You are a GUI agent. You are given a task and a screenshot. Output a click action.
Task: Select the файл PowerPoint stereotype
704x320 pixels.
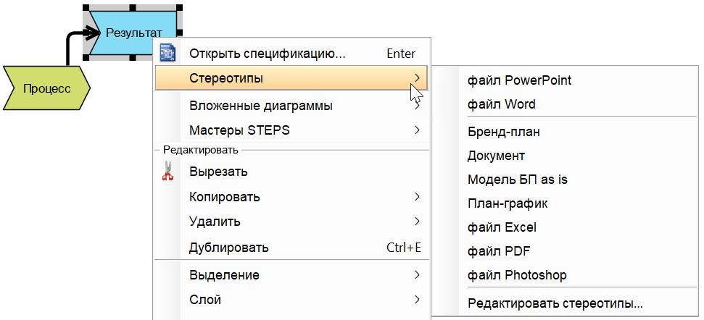pyautogui.click(x=519, y=80)
